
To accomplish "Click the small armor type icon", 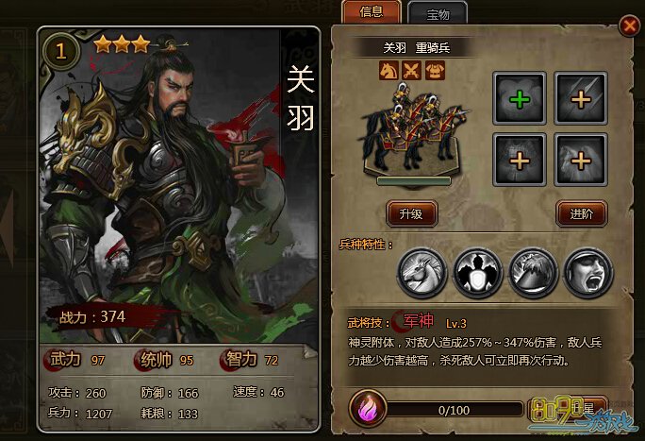I will pos(436,71).
